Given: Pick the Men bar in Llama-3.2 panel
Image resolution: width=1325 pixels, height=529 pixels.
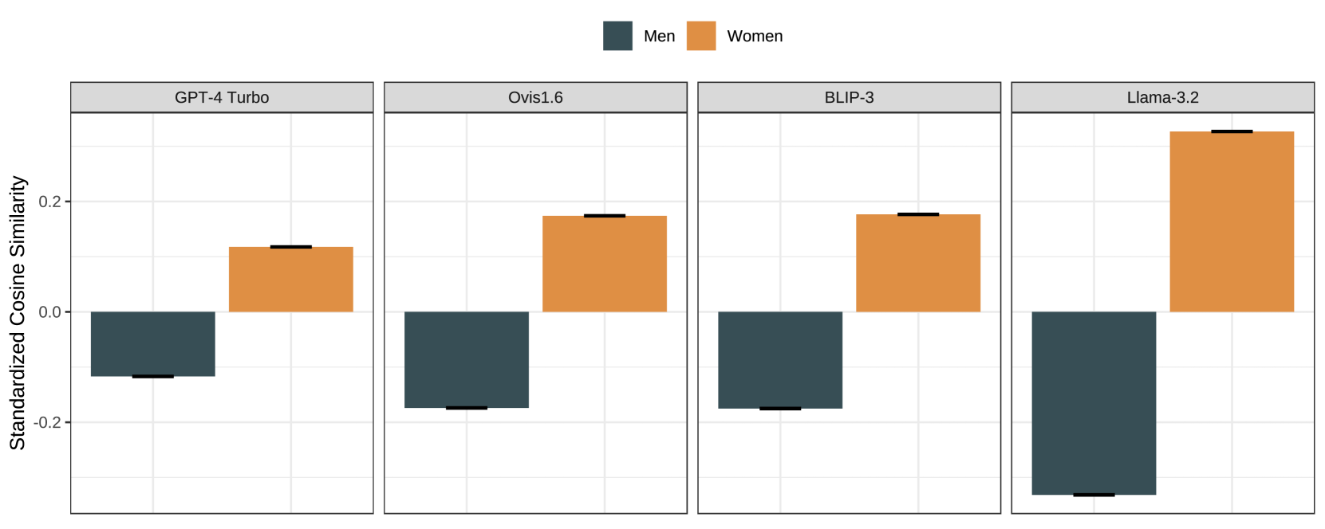Looking at the screenshot, I should point(1094,402).
